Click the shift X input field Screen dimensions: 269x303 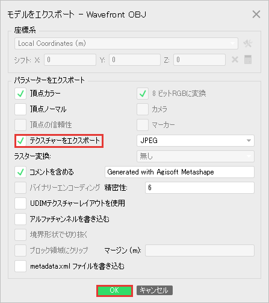click(x=70, y=60)
